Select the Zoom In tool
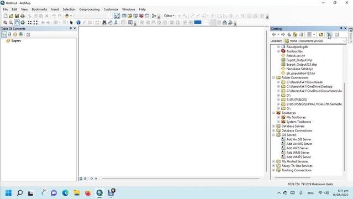The height and width of the screenshot is (199, 353). 5,23
